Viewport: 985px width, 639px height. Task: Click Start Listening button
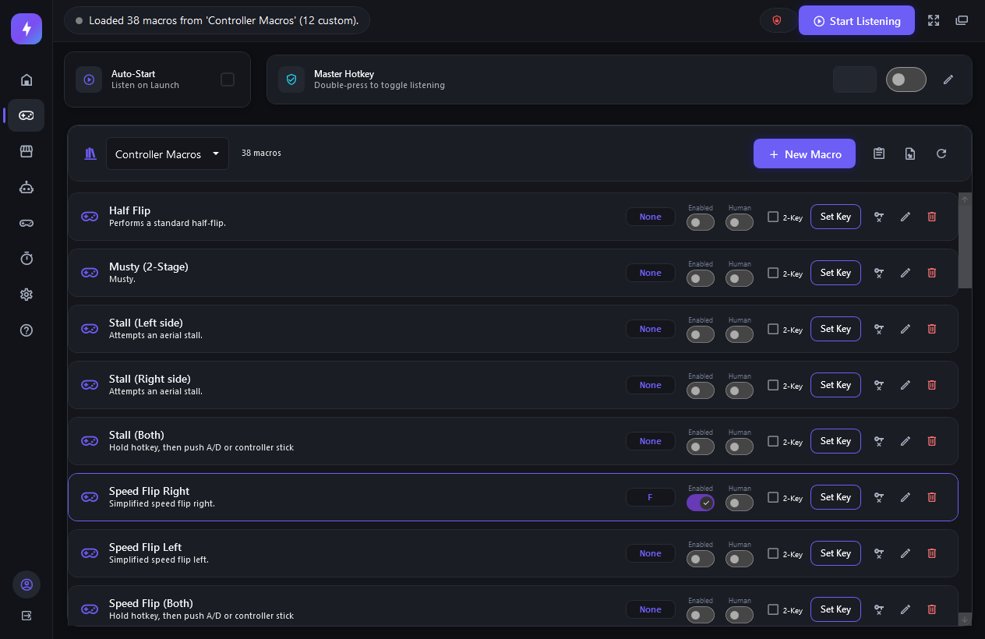click(857, 21)
